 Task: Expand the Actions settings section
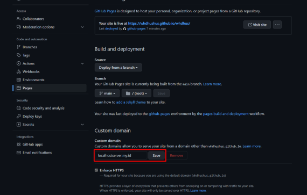coord(82,63)
